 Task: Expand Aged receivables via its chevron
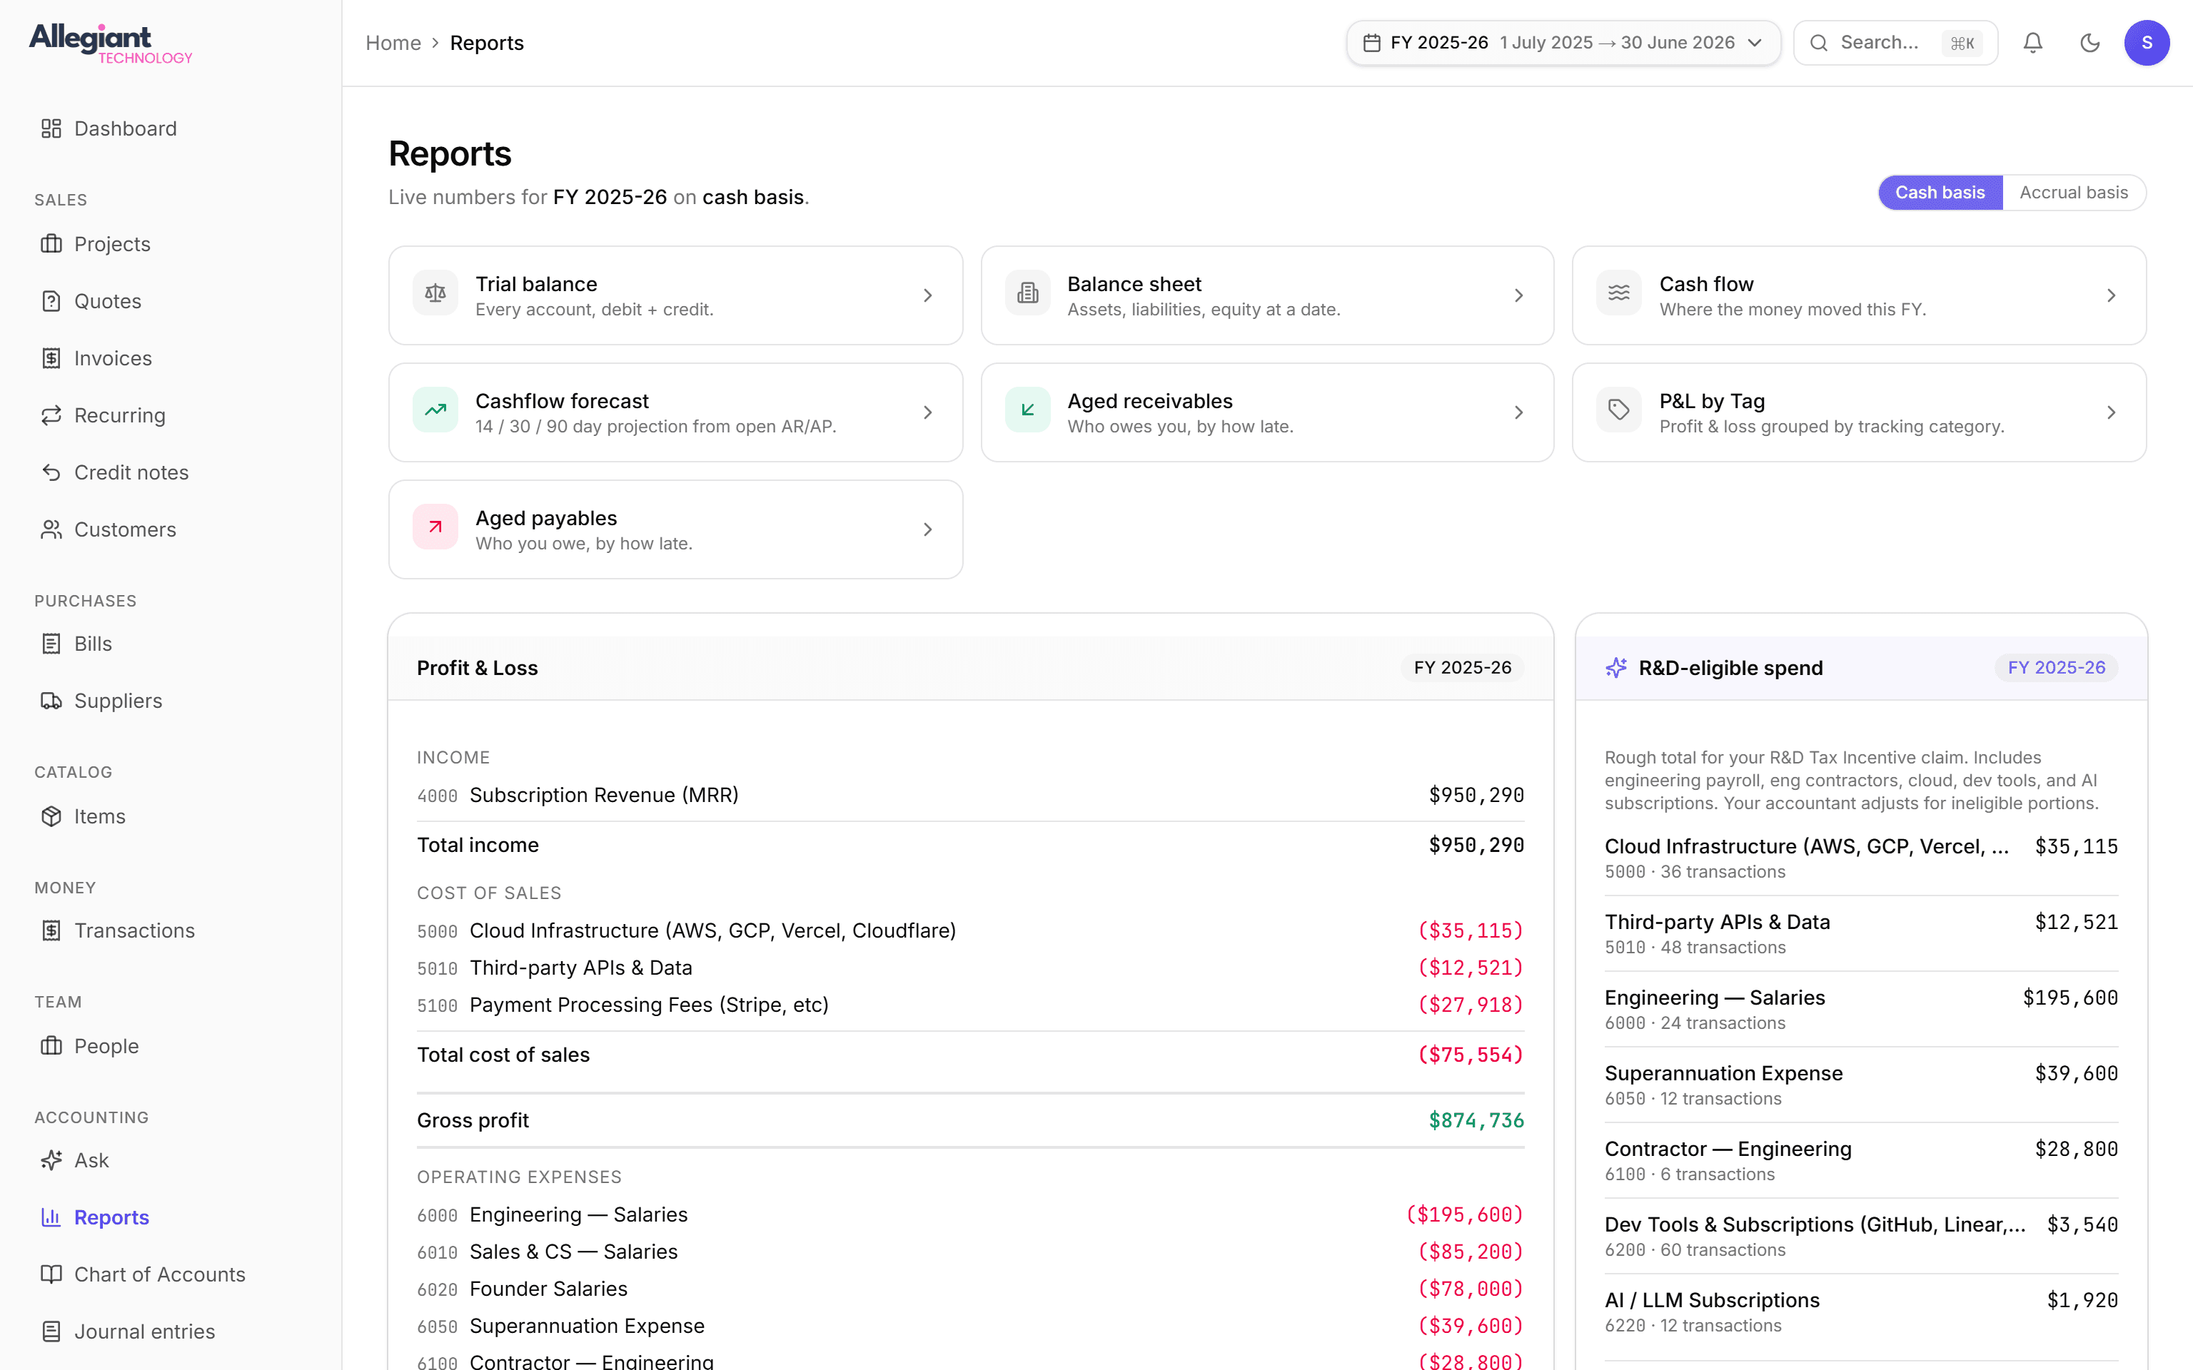click(1519, 412)
